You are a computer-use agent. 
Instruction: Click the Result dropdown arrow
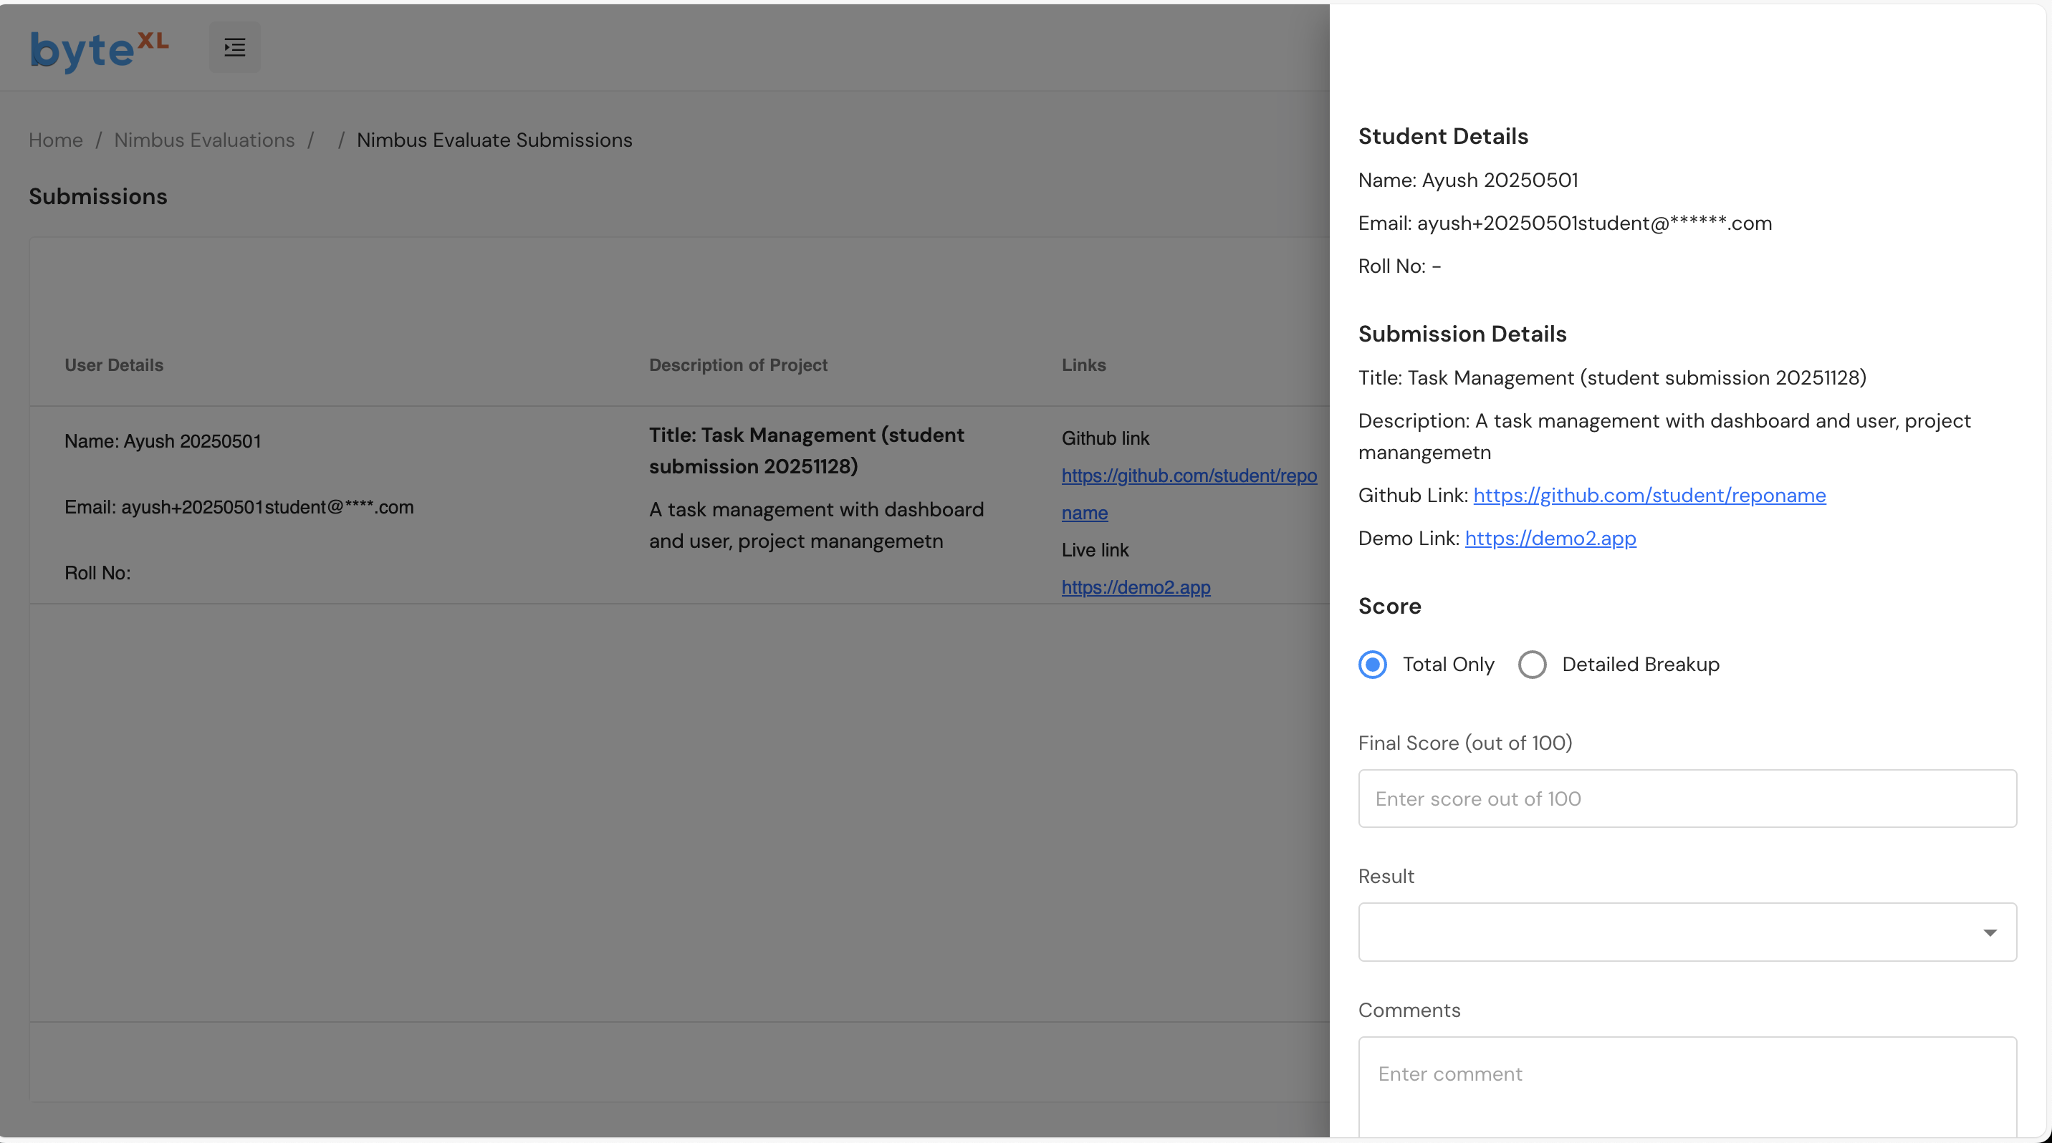pos(1989,933)
